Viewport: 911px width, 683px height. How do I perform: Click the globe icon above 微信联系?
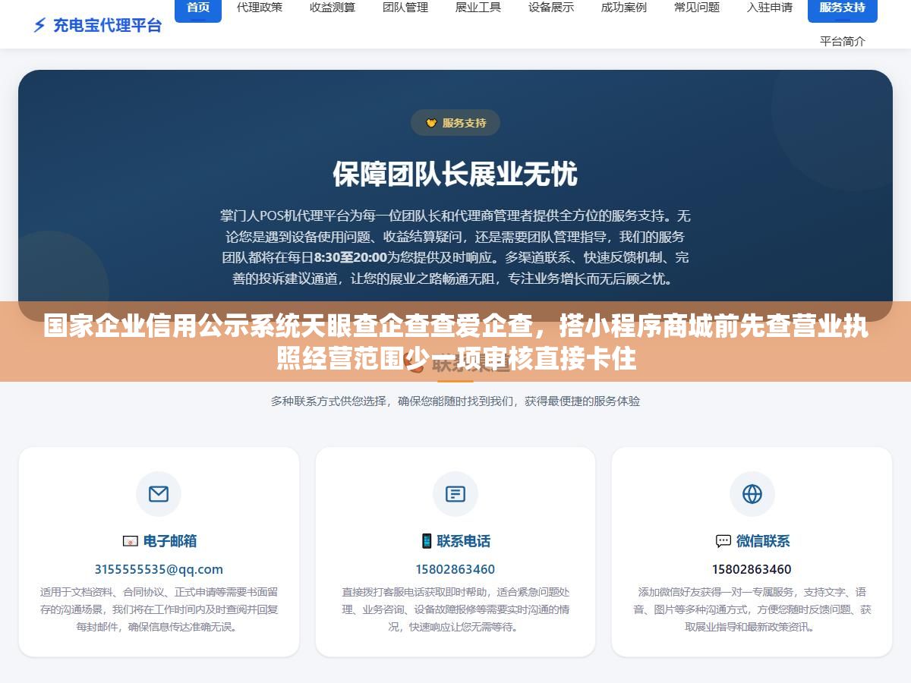click(752, 494)
